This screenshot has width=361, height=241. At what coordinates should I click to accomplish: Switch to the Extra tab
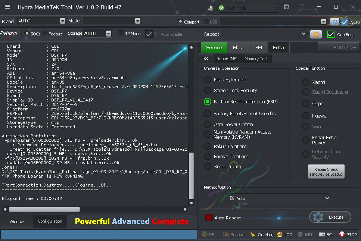[278, 47]
